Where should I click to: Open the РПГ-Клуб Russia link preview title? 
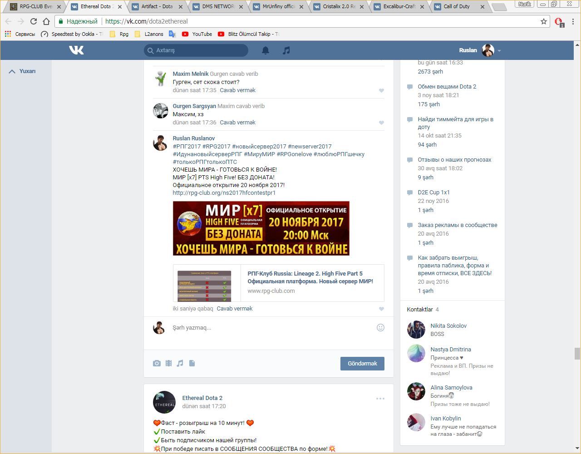pos(310,277)
